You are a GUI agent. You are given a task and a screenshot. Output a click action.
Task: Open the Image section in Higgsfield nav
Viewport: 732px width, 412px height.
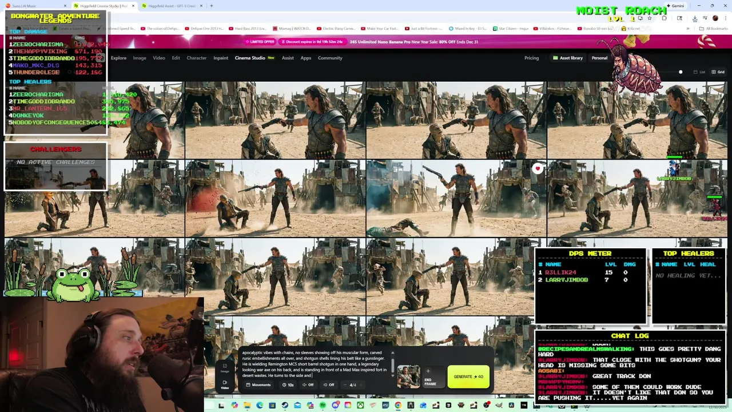140,58
